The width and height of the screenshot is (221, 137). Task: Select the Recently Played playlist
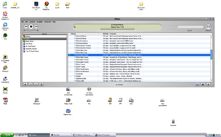(45, 49)
